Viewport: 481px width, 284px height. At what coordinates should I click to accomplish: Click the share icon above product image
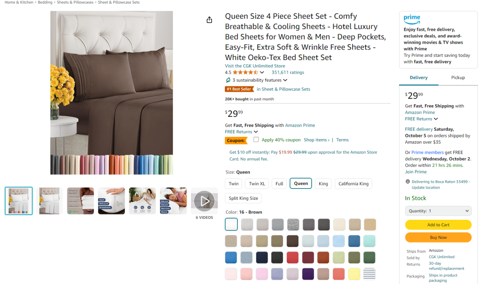(x=210, y=20)
